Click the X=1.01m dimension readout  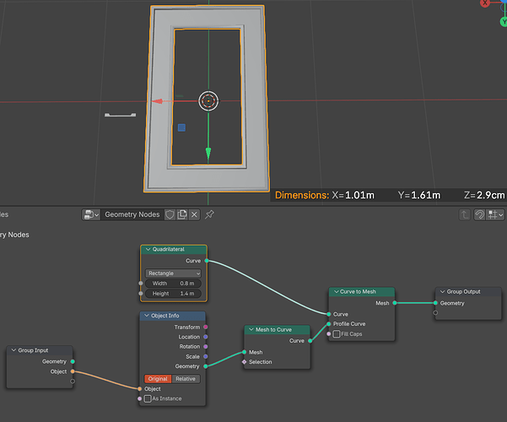click(x=353, y=195)
